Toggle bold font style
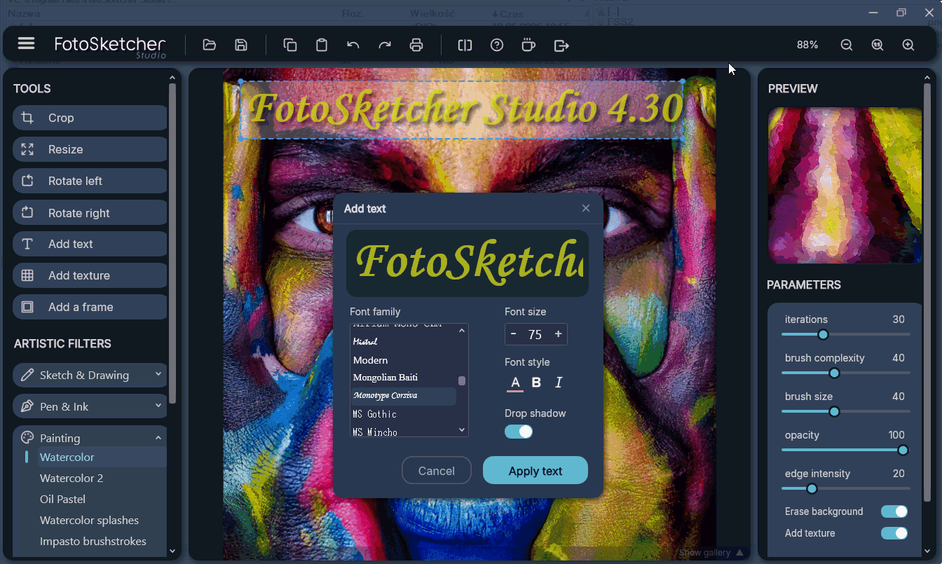This screenshot has height=564, width=942. click(x=537, y=383)
